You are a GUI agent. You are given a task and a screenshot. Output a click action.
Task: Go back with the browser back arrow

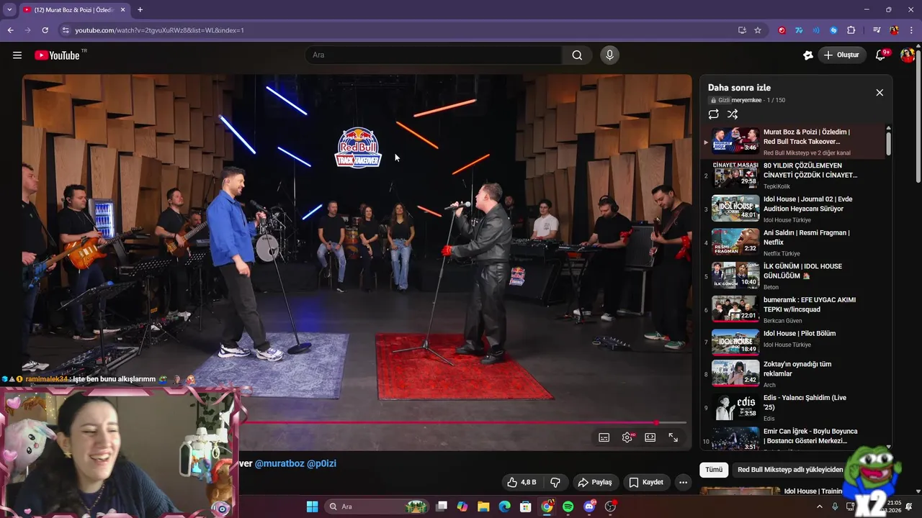pos(10,30)
